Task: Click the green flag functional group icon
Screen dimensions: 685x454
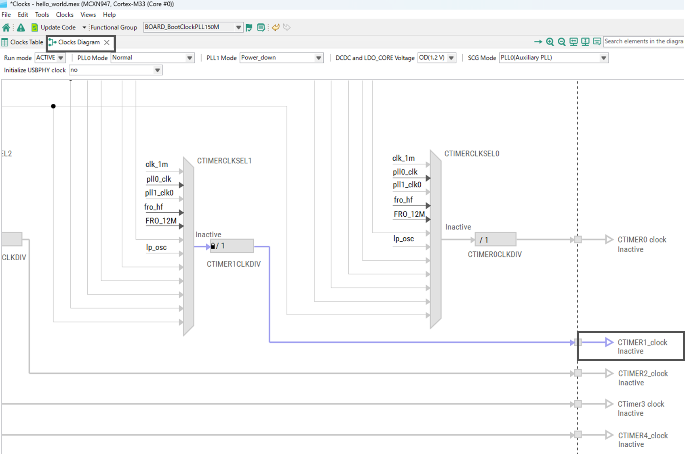Action: [x=249, y=27]
